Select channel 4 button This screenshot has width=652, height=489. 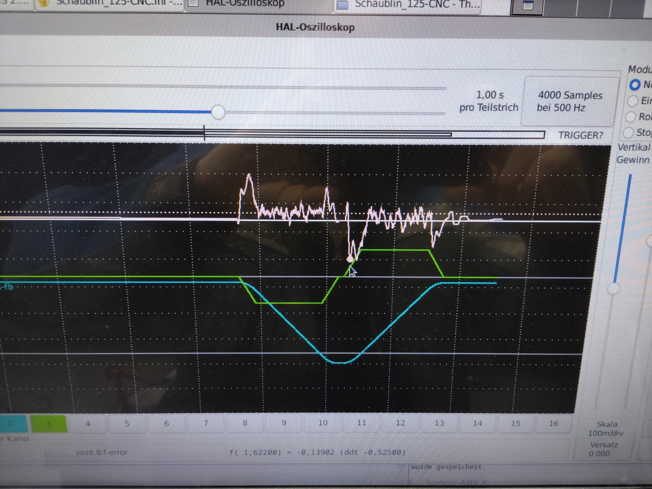coord(88,424)
